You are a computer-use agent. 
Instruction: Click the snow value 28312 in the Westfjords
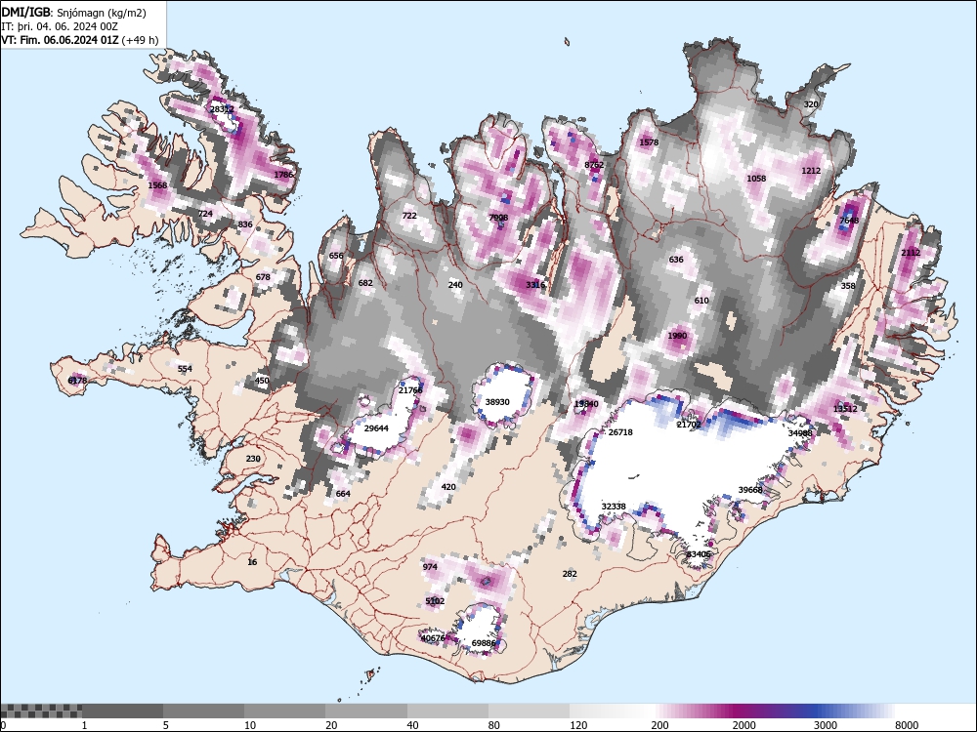[222, 109]
